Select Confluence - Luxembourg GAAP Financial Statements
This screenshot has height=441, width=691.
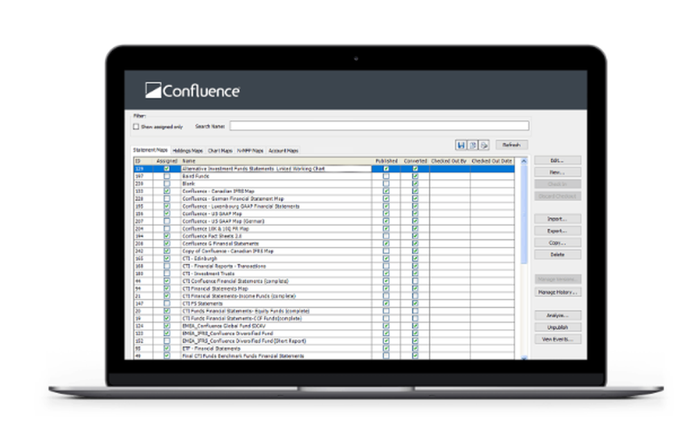(x=241, y=207)
